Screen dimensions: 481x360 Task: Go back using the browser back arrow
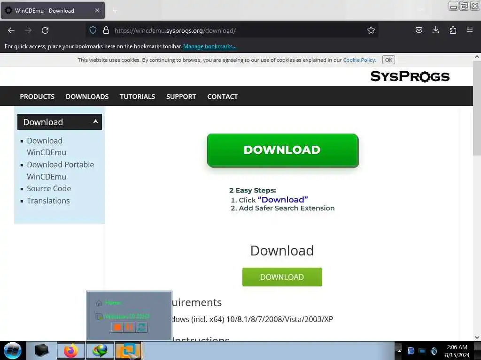pyautogui.click(x=11, y=30)
